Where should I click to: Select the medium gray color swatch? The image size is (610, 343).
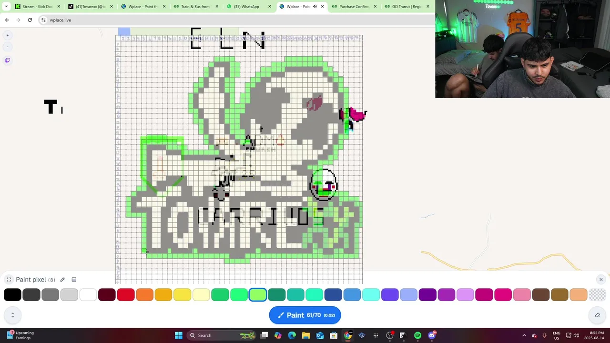click(x=50, y=295)
